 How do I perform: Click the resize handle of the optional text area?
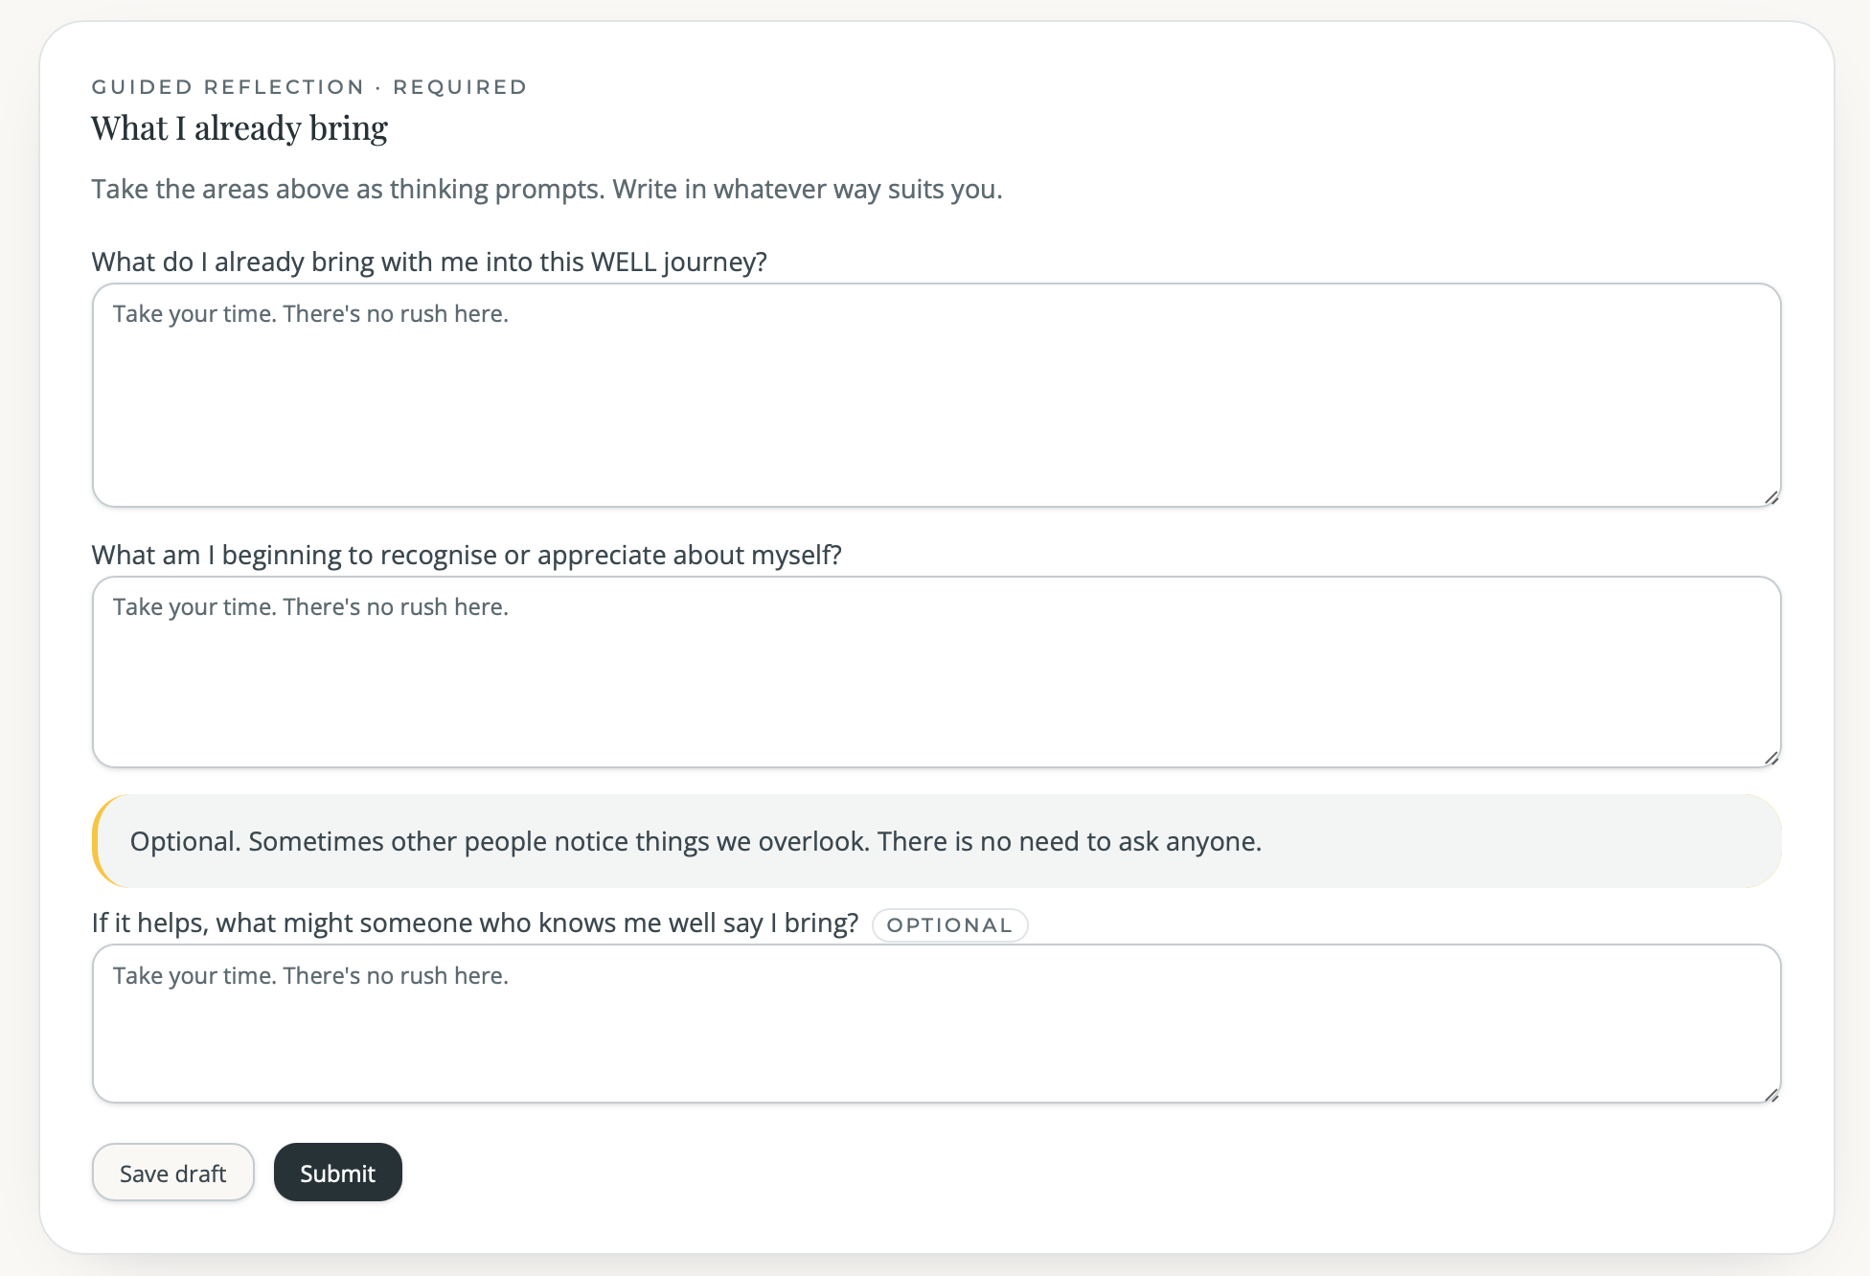pyautogui.click(x=1771, y=1094)
